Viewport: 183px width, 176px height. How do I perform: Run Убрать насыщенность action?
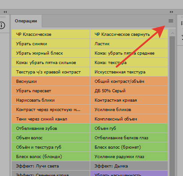coord(129,173)
